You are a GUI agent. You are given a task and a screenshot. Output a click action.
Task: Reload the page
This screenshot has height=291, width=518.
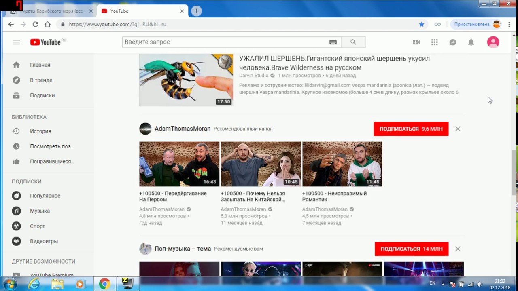[x=35, y=24]
